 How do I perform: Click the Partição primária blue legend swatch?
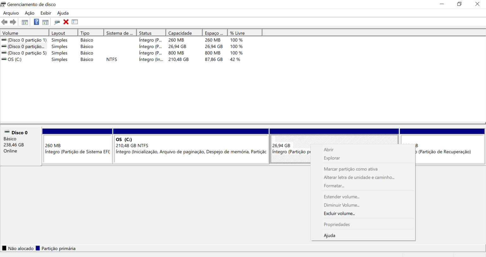(x=38, y=248)
